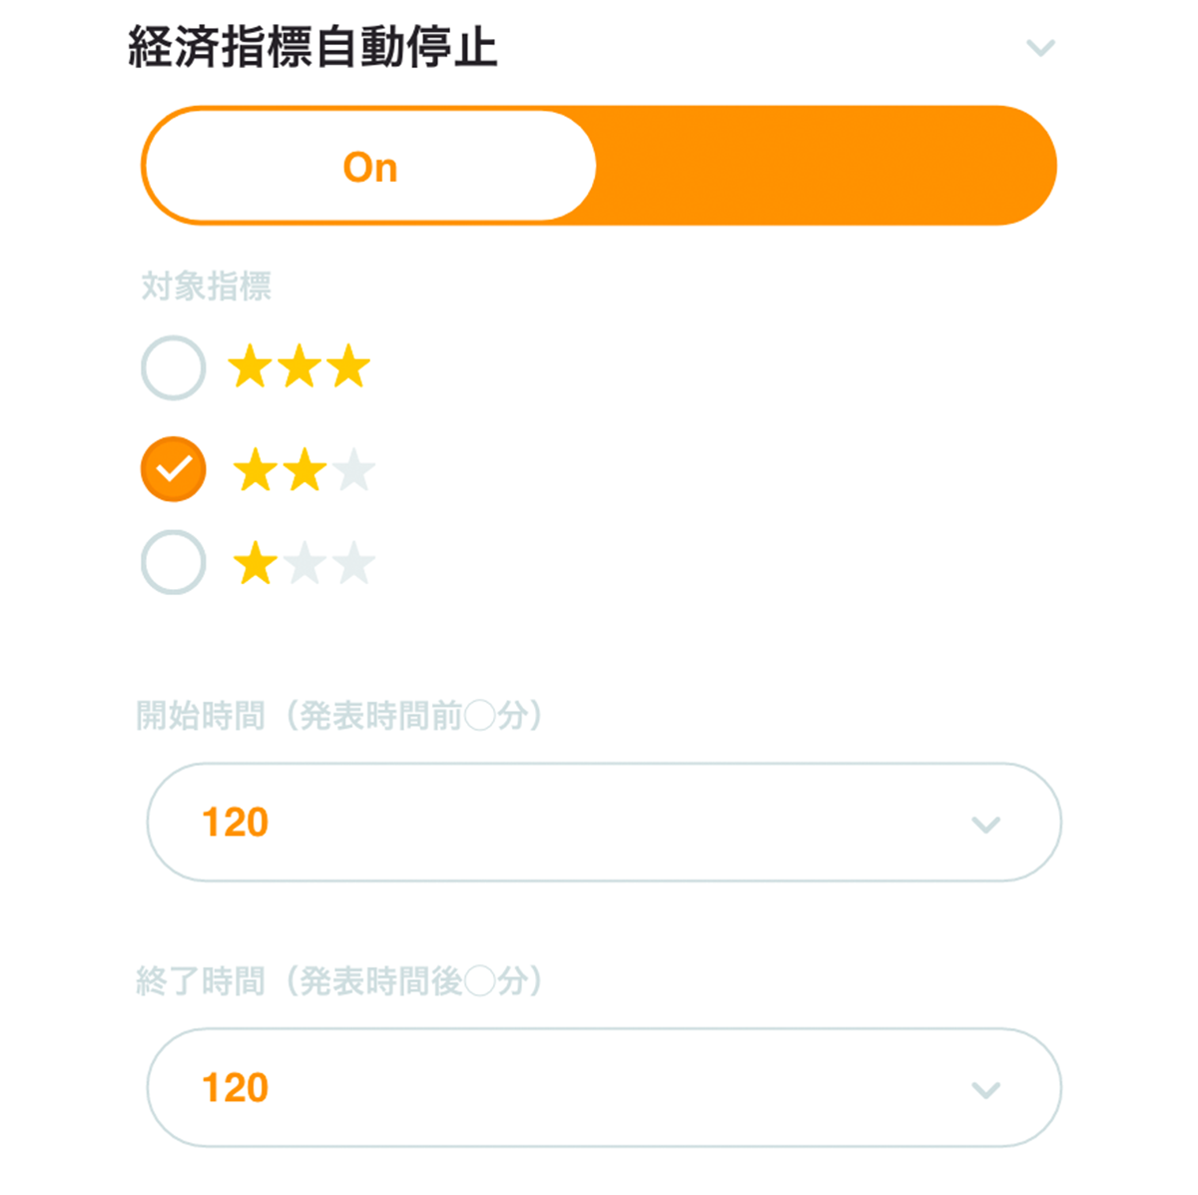This screenshot has height=1195, width=1198.
Task: Select the three-star radio button
Action: point(174,367)
